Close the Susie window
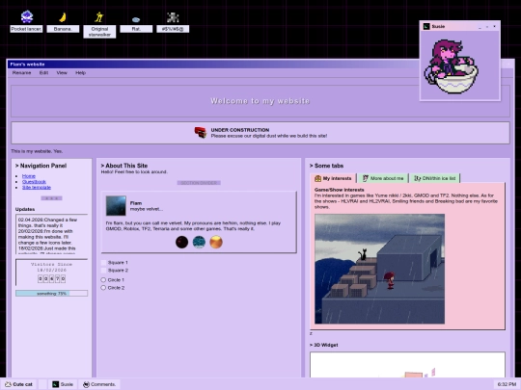This screenshot has width=521, height=390. (494, 27)
